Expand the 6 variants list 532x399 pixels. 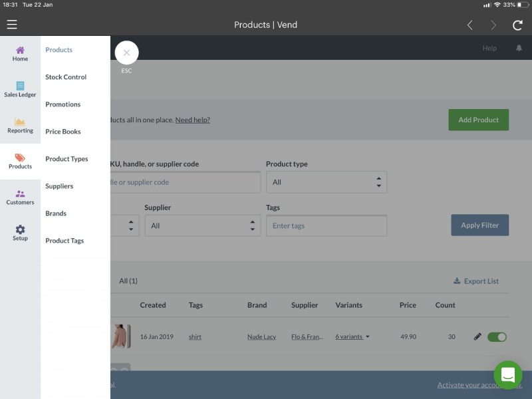(x=352, y=336)
